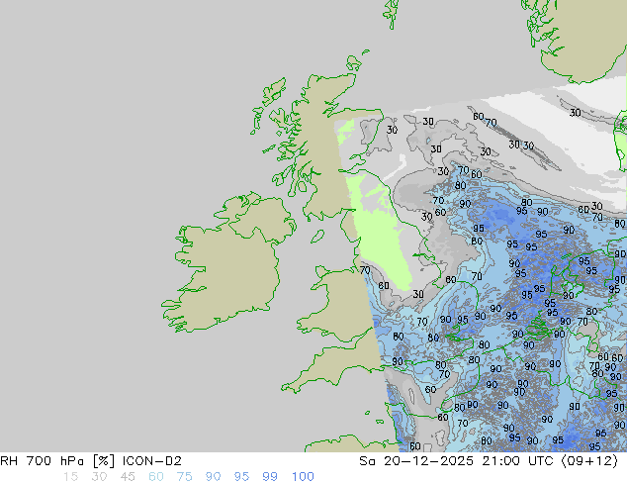Click the legend value 90 in the colour scale
627x485 pixels.
click(213, 477)
